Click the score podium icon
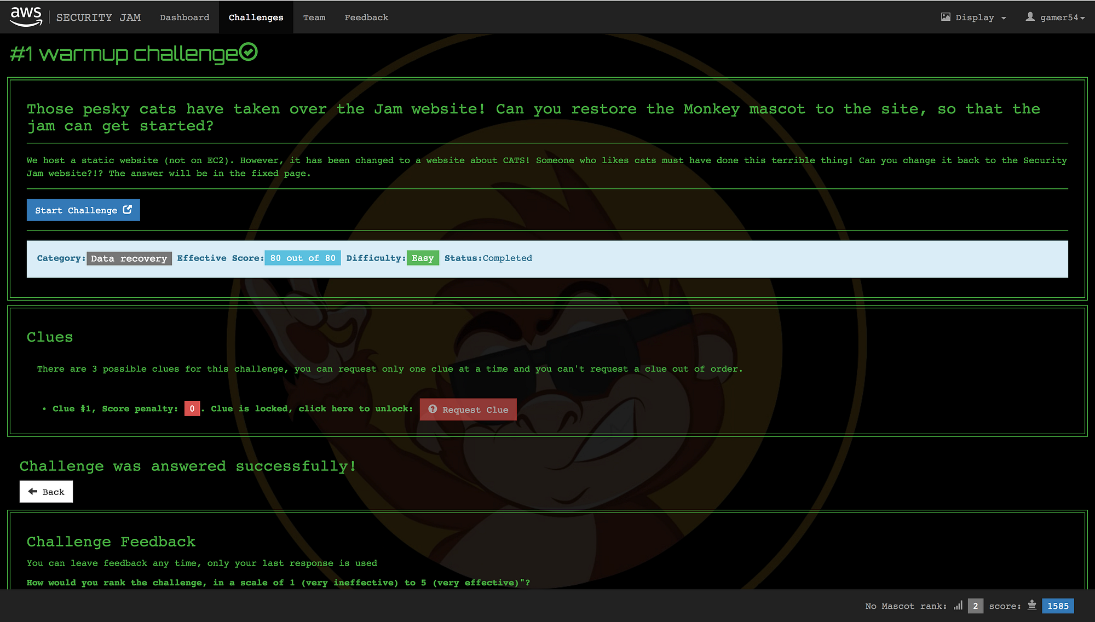This screenshot has width=1095, height=622. tap(1032, 605)
